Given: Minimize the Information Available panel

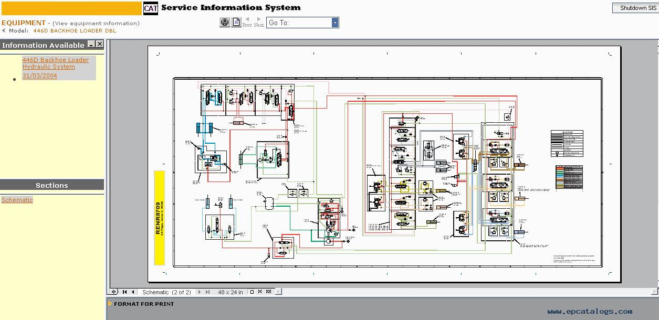Looking at the screenshot, I should pyautogui.click(x=91, y=45).
